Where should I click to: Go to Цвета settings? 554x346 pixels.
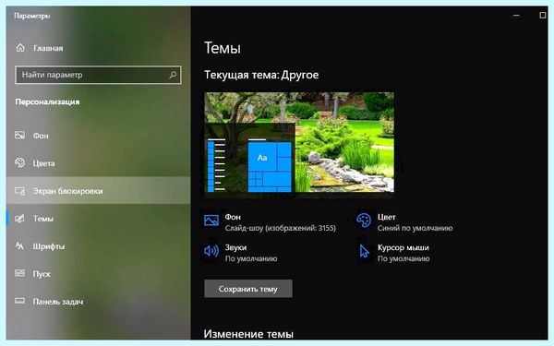pos(98,163)
